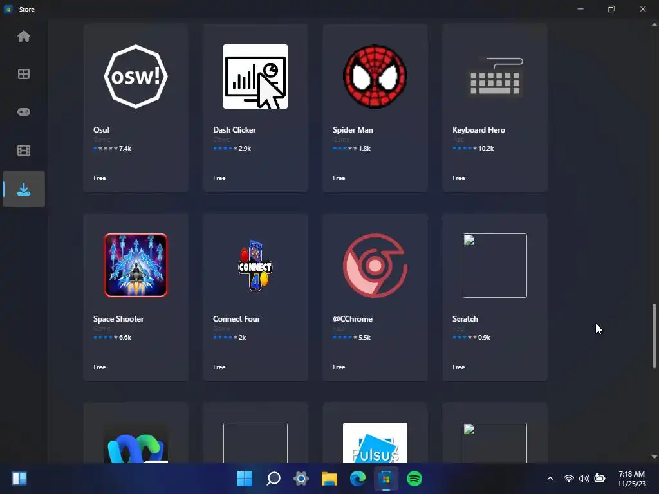Open Downloads section in sidebar
Image resolution: width=659 pixels, height=494 pixels.
pyautogui.click(x=24, y=189)
